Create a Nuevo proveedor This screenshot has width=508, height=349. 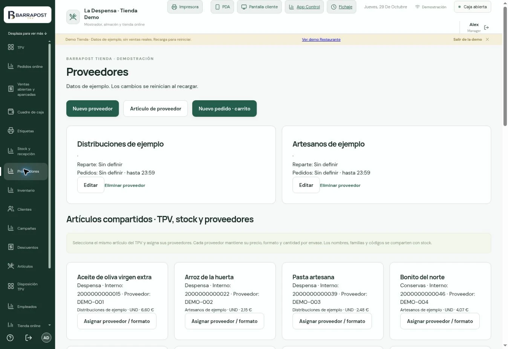pyautogui.click(x=93, y=109)
